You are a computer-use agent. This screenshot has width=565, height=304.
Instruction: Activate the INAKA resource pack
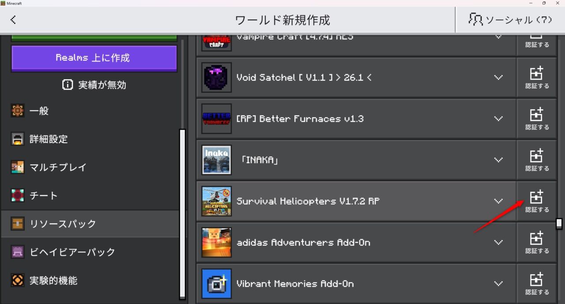(x=537, y=160)
